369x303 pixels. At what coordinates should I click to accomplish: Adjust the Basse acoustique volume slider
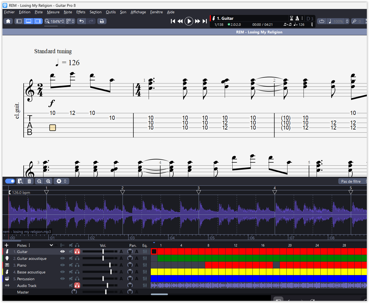111,272
